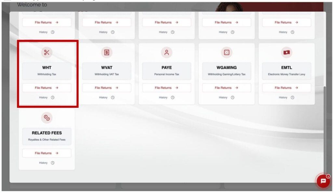File returns for WGAMING tax
The height and width of the screenshot is (193, 333).
[x=227, y=88]
